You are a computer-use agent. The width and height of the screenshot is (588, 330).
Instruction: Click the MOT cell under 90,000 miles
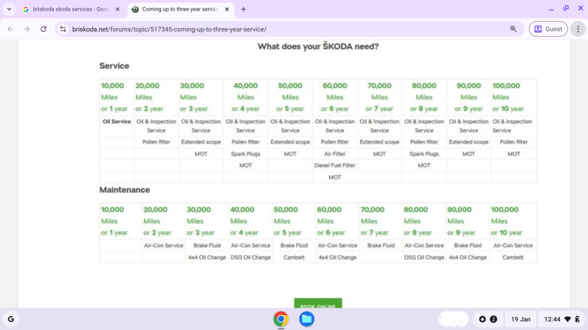[x=469, y=154]
